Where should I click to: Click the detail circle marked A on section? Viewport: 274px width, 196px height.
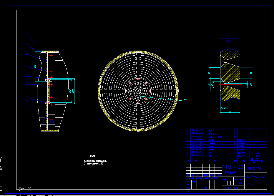point(47,121)
